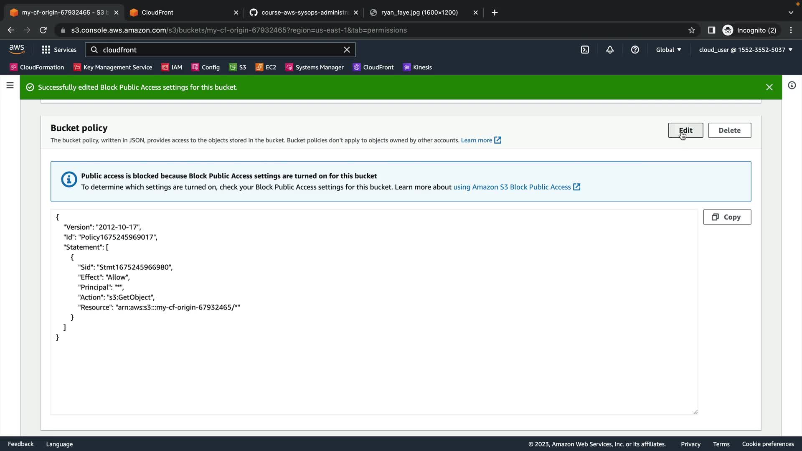This screenshot has width=802, height=451.
Task: Open the notifications bell
Action: [x=610, y=50]
